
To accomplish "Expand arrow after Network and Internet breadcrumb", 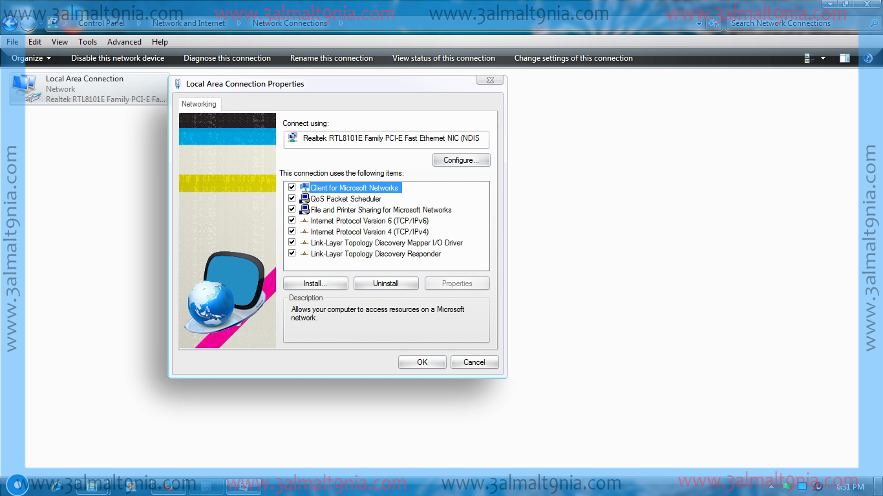I will coord(239,23).
